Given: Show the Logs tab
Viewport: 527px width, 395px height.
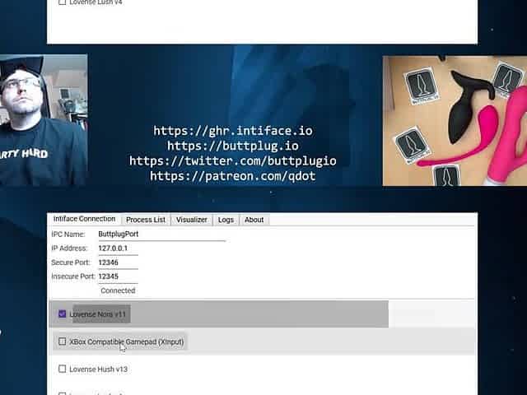Looking at the screenshot, I should tap(226, 220).
